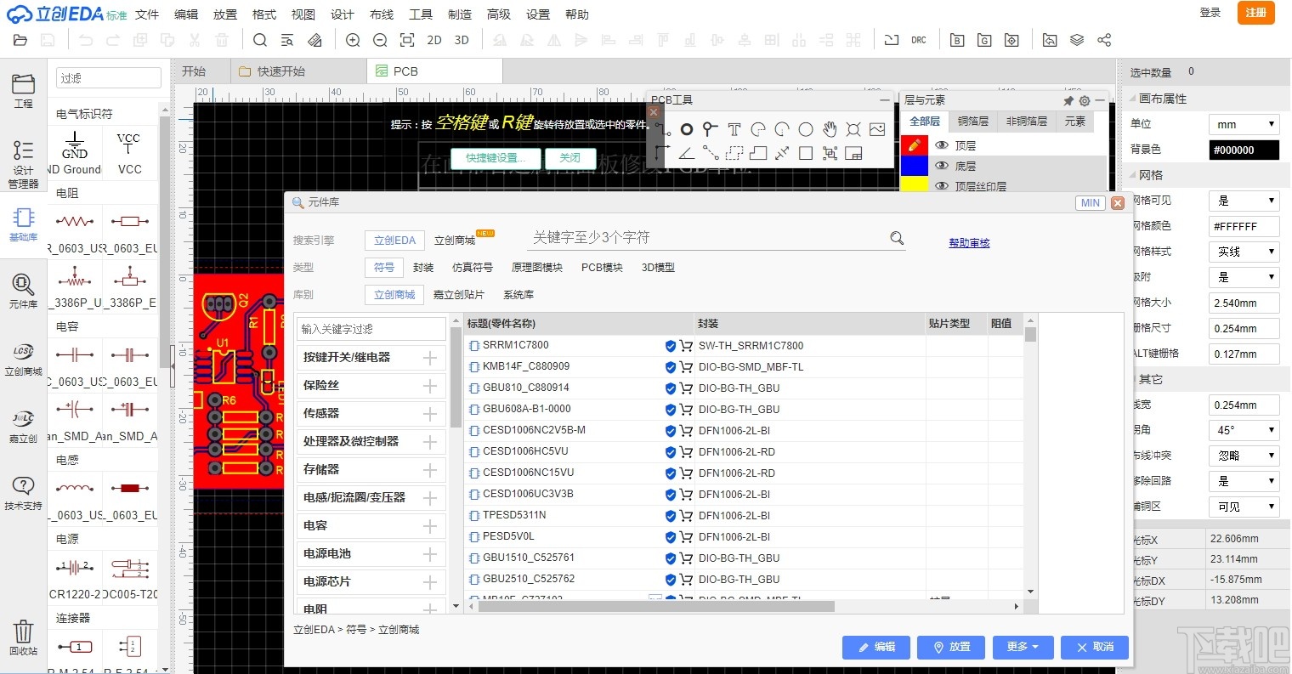Click the red 顶层 layer color swatch
This screenshot has height=674, width=1292.
coord(915,145)
